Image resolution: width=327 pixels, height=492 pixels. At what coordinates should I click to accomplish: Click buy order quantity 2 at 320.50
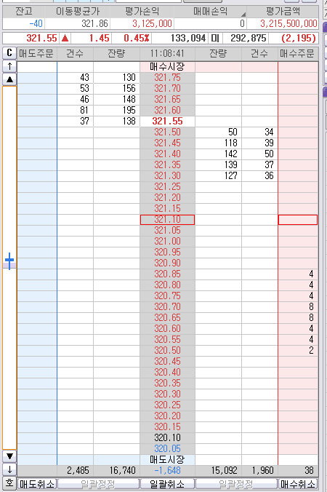pyautogui.click(x=298, y=351)
